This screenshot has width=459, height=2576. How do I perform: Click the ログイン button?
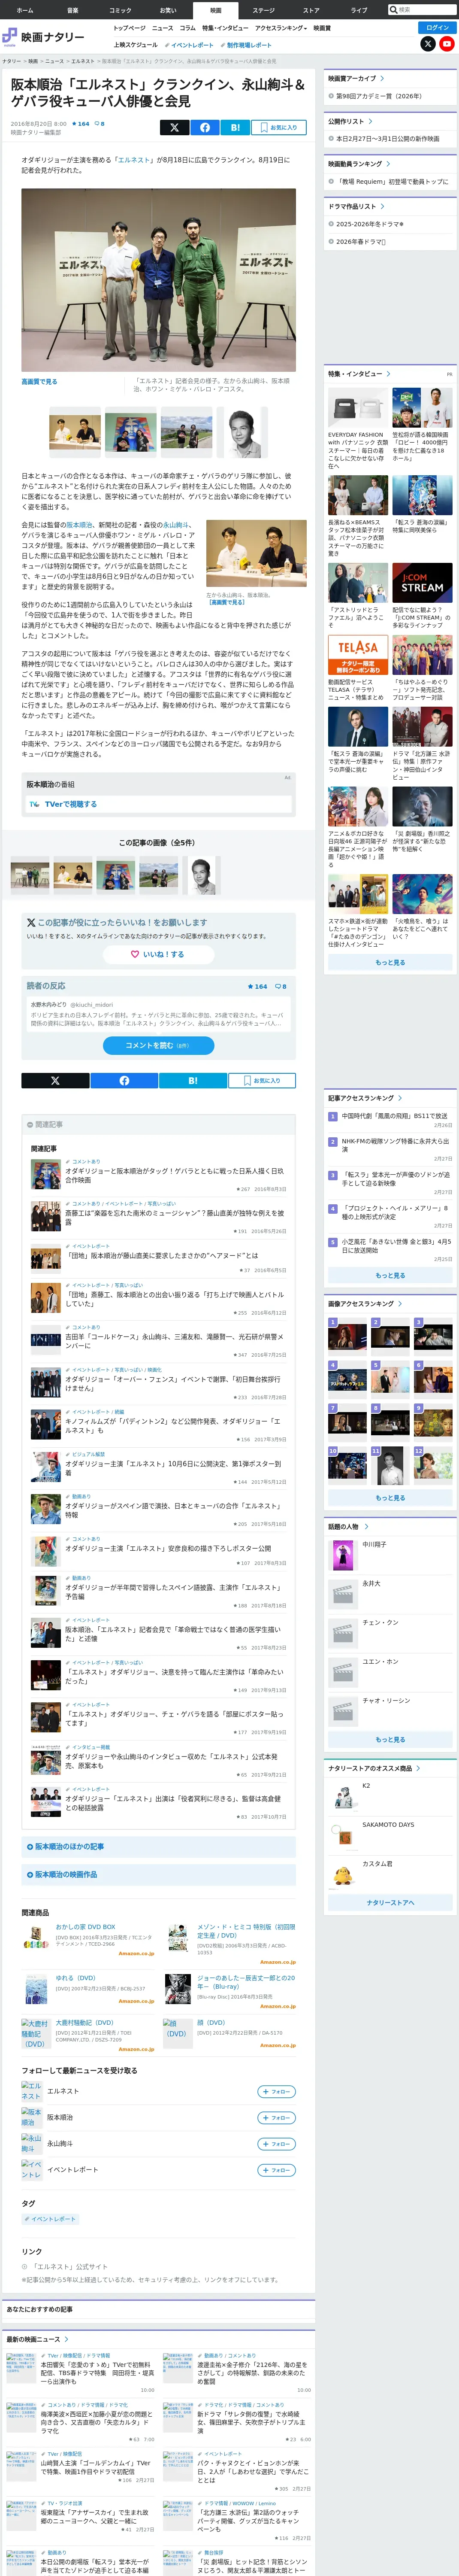point(437,28)
